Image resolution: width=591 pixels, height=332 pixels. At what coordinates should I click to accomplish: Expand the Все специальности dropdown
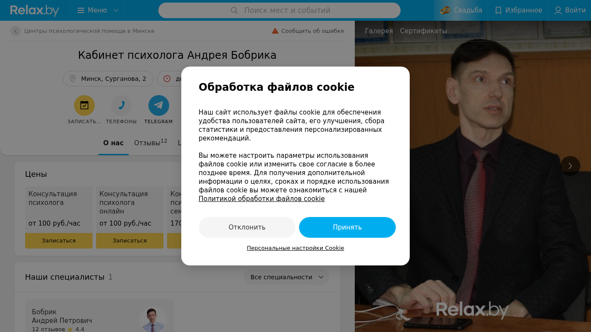[286, 277]
